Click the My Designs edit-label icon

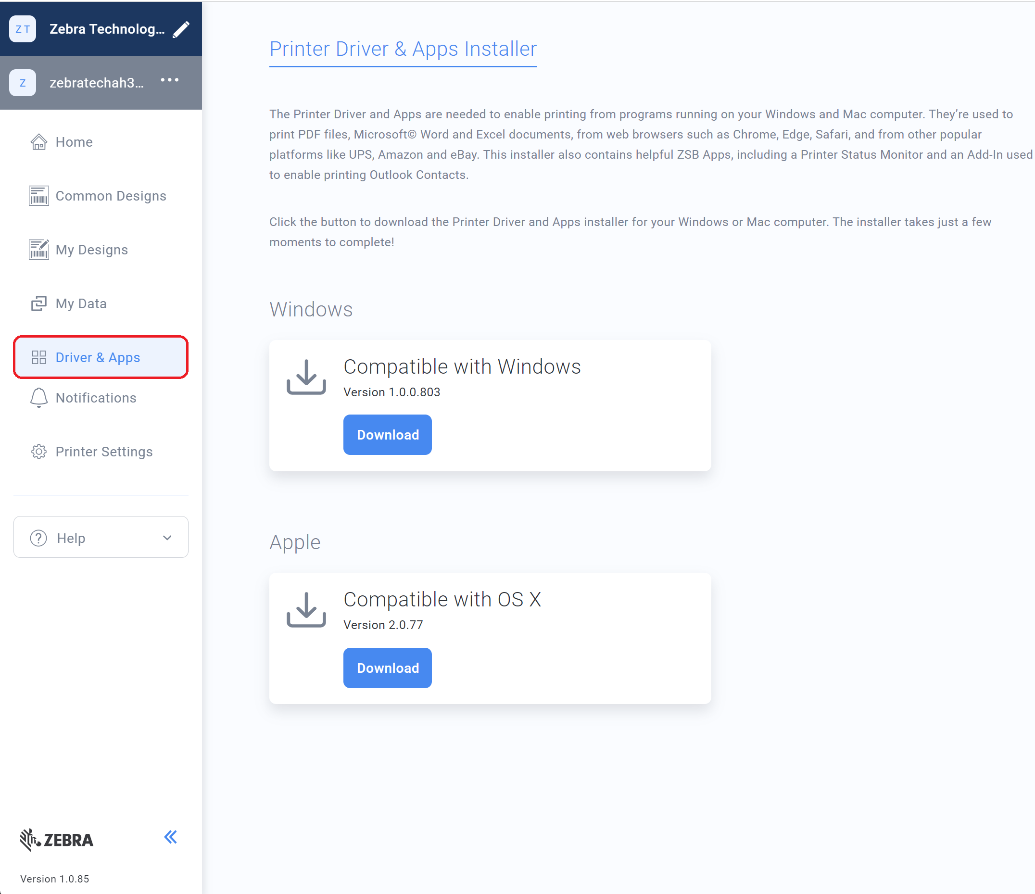pyautogui.click(x=38, y=249)
